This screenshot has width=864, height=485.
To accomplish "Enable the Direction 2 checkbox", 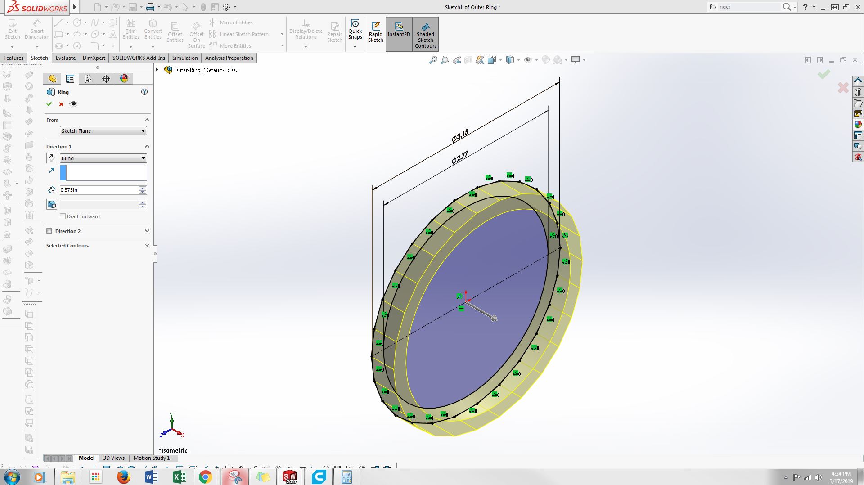I will tap(49, 231).
